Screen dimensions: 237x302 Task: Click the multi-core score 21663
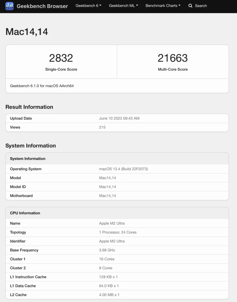pyautogui.click(x=173, y=58)
